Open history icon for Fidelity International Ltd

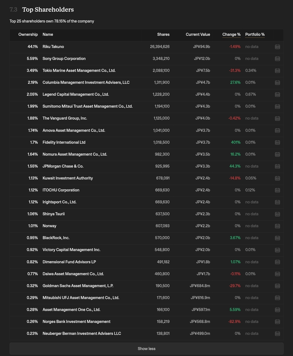coord(277,142)
